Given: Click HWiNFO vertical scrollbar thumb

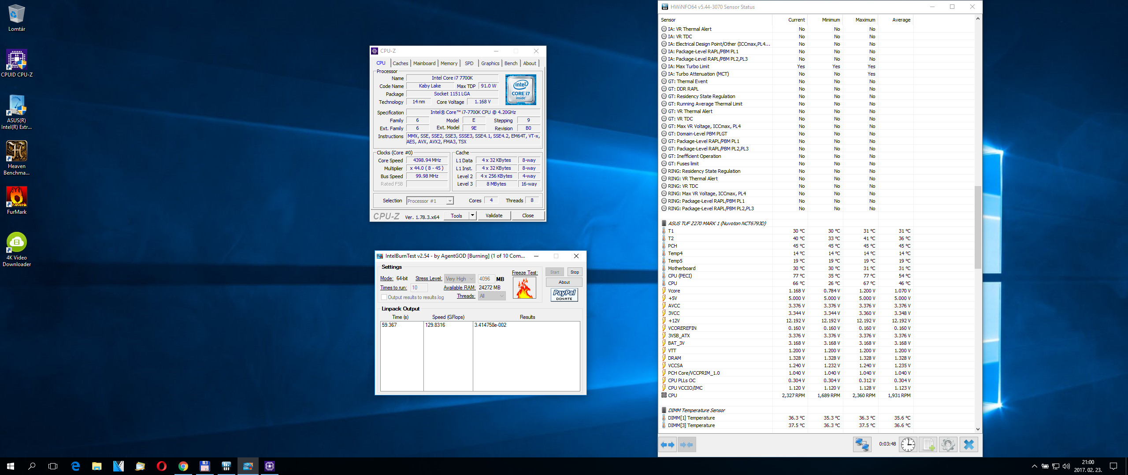Looking at the screenshot, I should pos(977,227).
